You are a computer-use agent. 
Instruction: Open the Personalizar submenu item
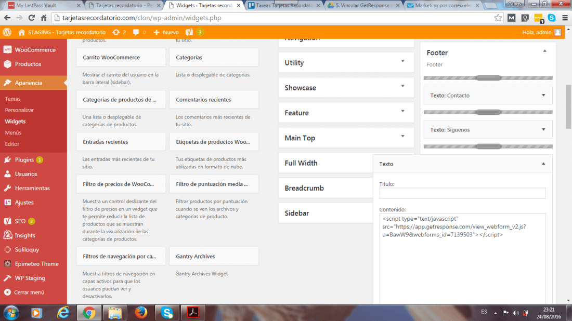point(19,110)
